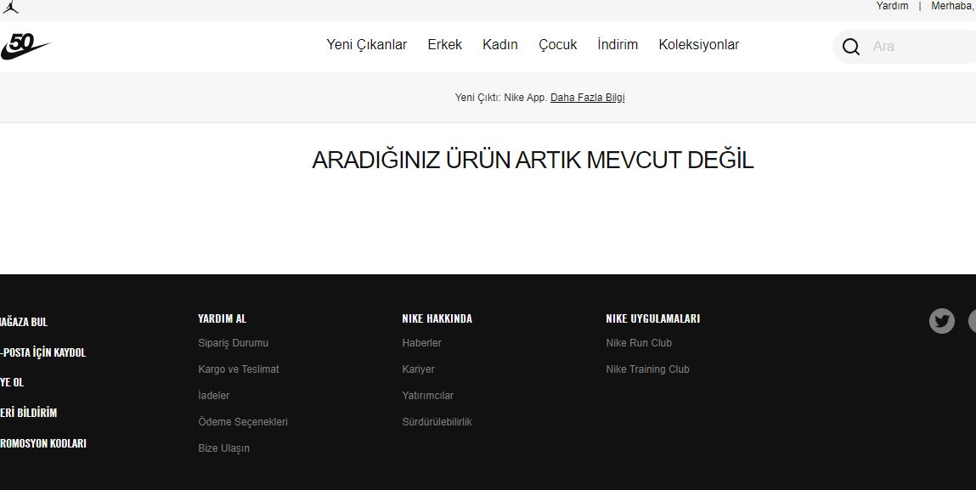
Task: Open the Koleksiyonlar menu
Action: pos(698,45)
